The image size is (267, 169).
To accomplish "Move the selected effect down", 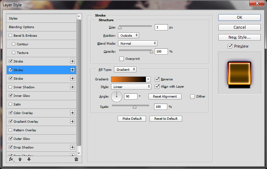I will (29, 159).
